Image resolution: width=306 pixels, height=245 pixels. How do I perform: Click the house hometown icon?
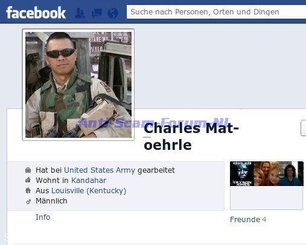pyautogui.click(x=28, y=190)
